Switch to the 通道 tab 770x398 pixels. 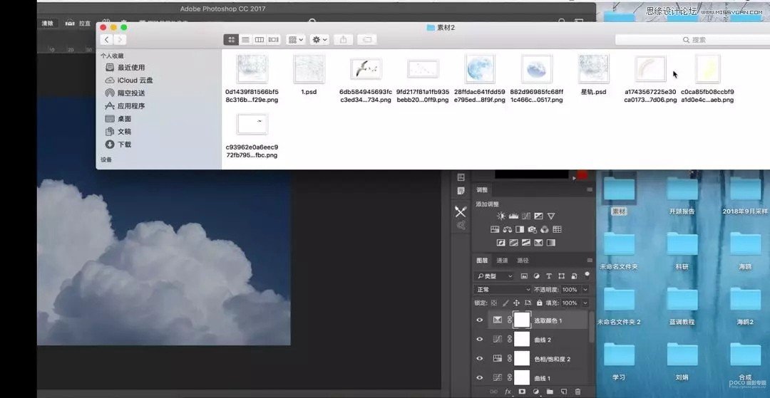502,261
